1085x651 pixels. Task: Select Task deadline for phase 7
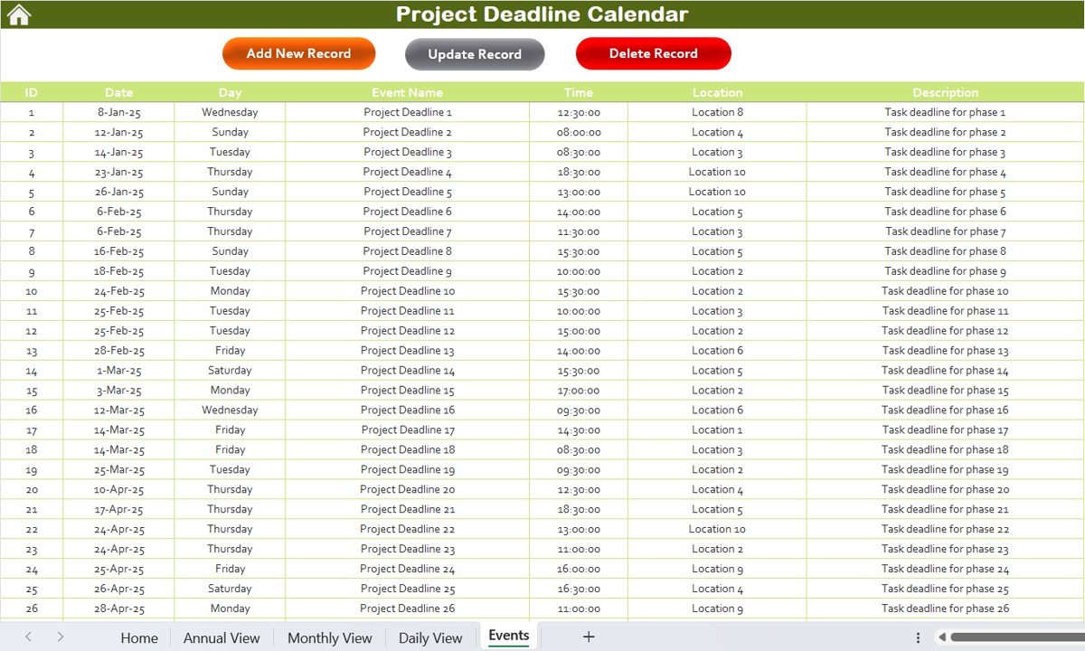click(x=945, y=231)
